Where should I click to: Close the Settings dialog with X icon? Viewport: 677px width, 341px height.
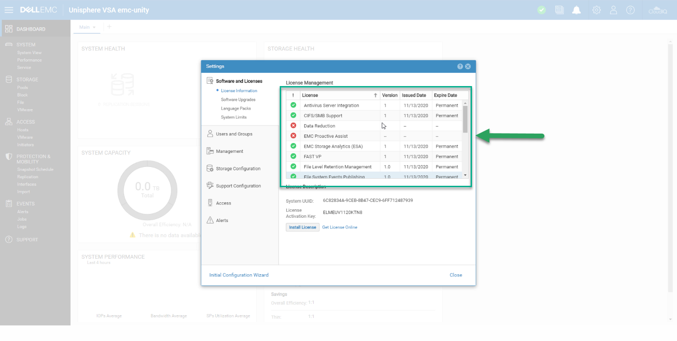tap(468, 66)
